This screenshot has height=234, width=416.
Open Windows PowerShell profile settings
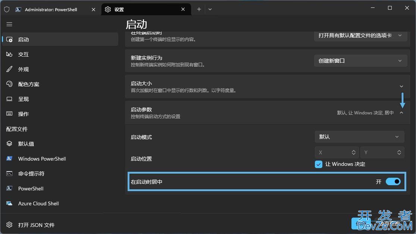click(x=60, y=158)
